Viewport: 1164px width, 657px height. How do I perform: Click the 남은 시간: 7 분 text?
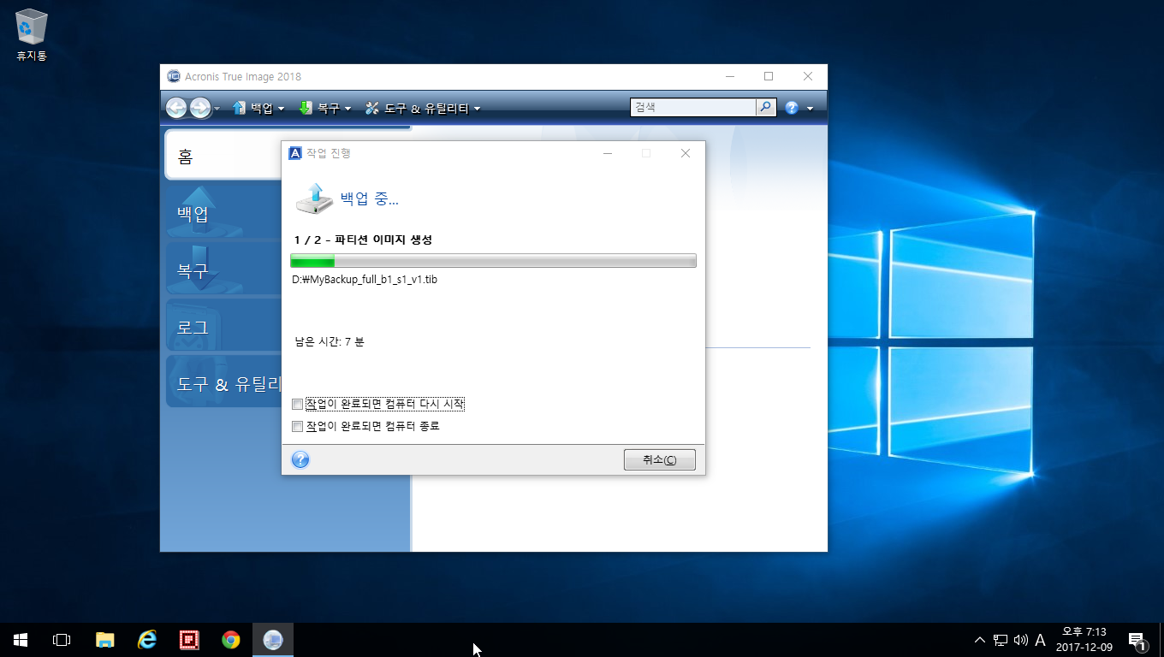tap(330, 342)
